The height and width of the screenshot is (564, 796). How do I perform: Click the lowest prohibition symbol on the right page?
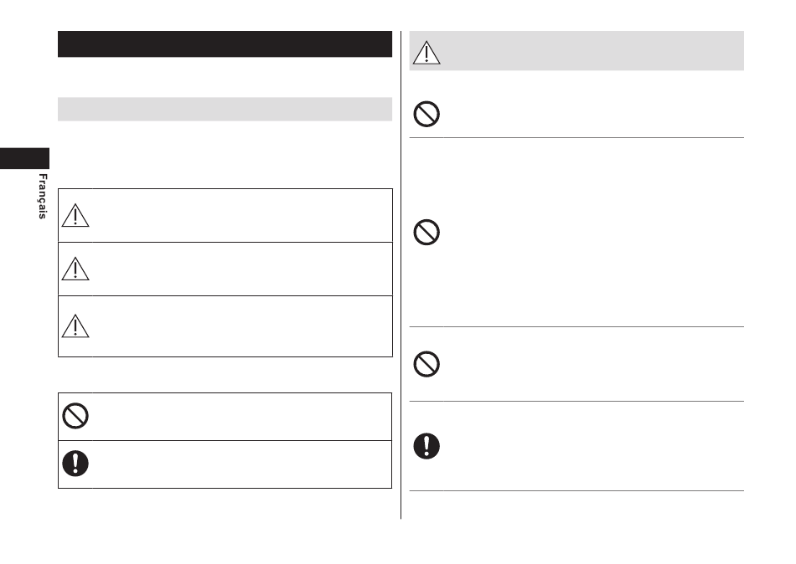click(426, 364)
